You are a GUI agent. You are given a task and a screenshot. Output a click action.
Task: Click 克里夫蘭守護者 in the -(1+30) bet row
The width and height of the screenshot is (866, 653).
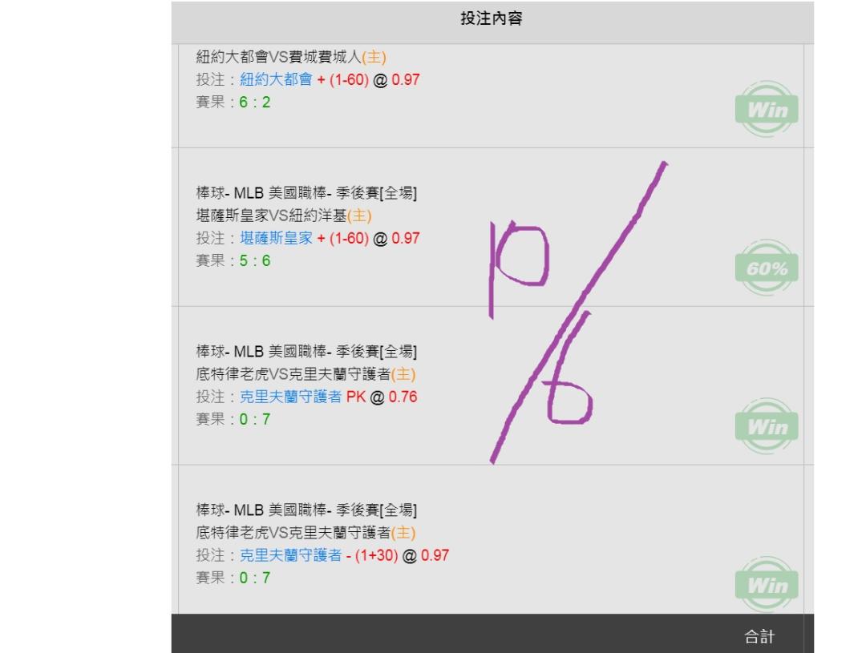pos(290,554)
